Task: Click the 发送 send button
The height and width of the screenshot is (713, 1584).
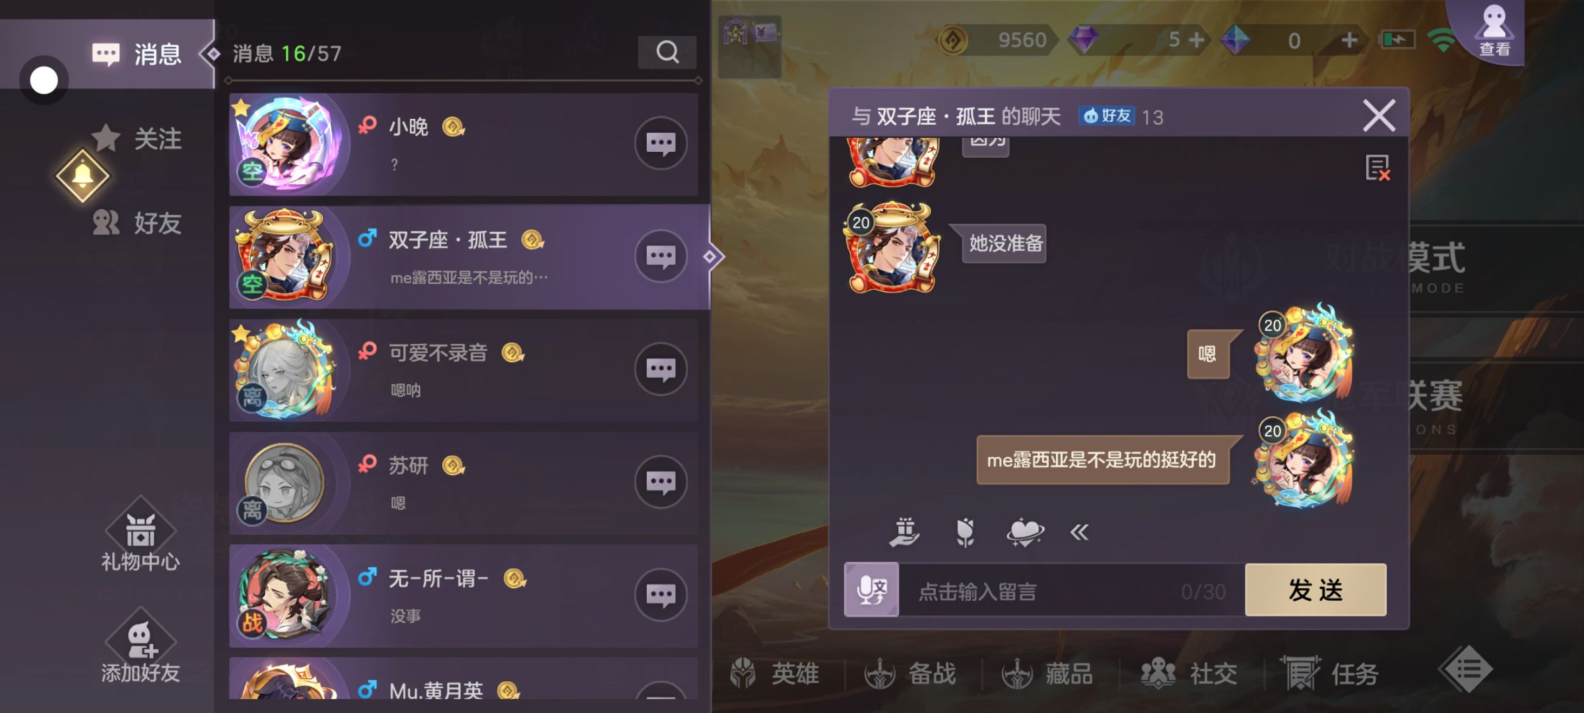Action: coord(1315,590)
